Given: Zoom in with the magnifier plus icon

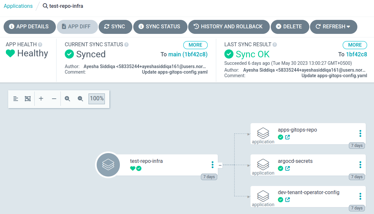Looking at the screenshot, I should click(68, 99).
